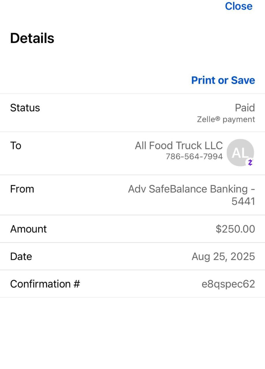Viewport: 265px width, 369px height.
Task: Select the Status row label
Action: click(x=25, y=108)
